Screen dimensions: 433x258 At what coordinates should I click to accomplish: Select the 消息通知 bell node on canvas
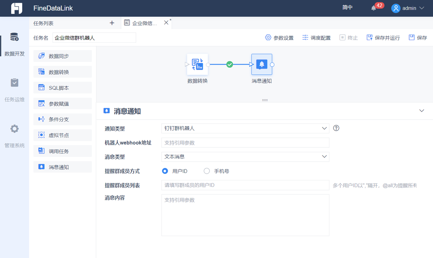tap(262, 64)
